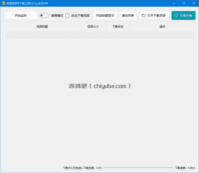Click the download progress bar
Viewport: 199px width, 173px height.
(138, 168)
